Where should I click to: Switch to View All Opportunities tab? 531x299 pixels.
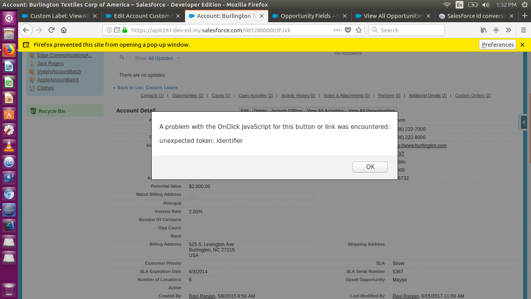(393, 16)
